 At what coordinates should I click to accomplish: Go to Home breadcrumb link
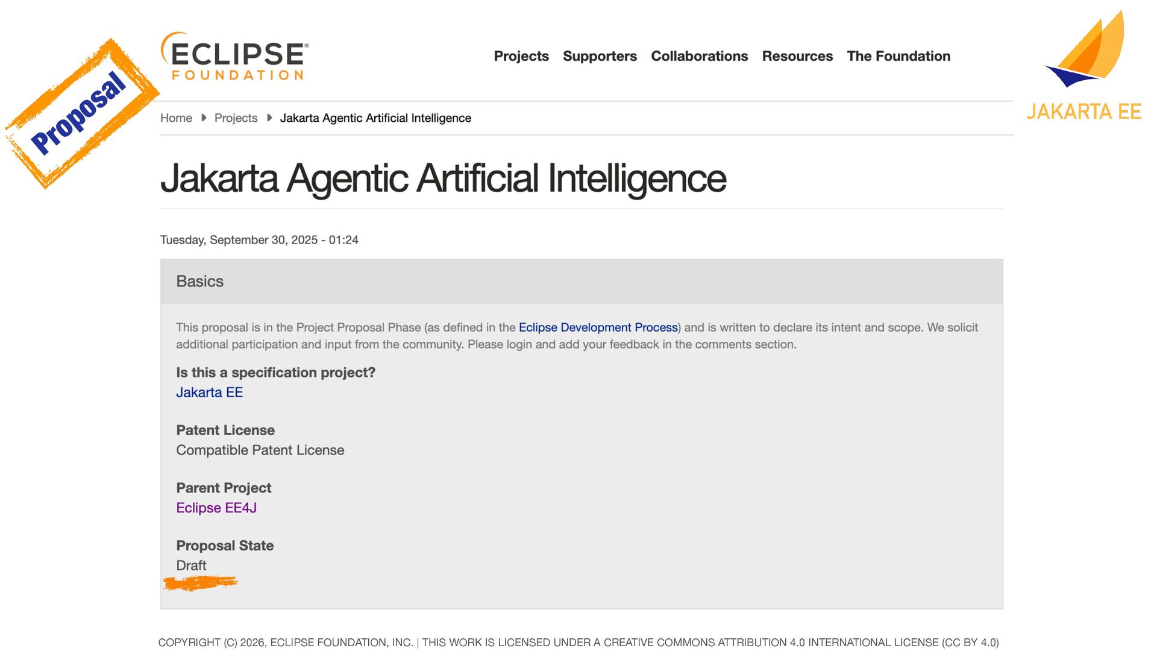176,118
